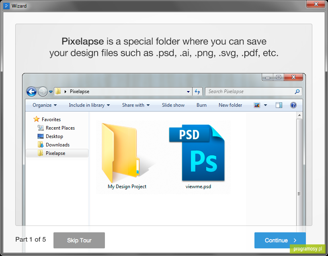The width and height of the screenshot is (328, 256).
Task: Click Burn in the toolbar
Action: (201, 105)
